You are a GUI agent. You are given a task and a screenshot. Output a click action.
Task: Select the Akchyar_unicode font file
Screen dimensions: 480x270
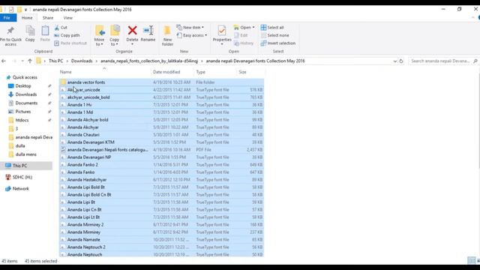point(162,90)
